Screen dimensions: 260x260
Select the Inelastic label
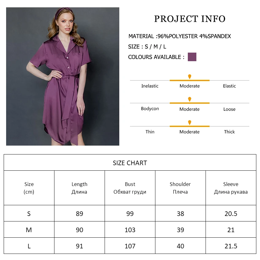[x=150, y=86]
